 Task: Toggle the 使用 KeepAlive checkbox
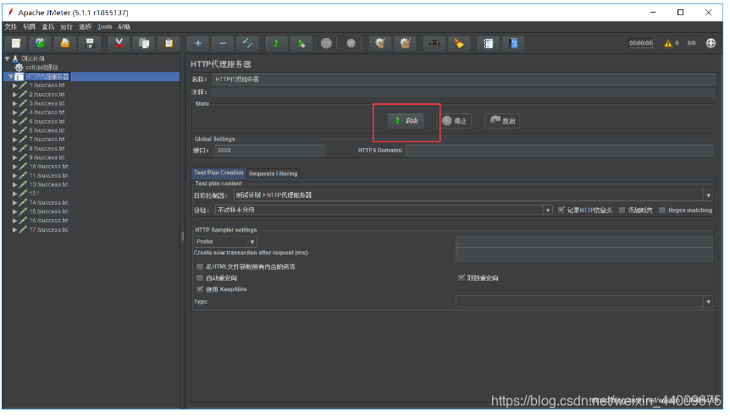pyautogui.click(x=200, y=289)
